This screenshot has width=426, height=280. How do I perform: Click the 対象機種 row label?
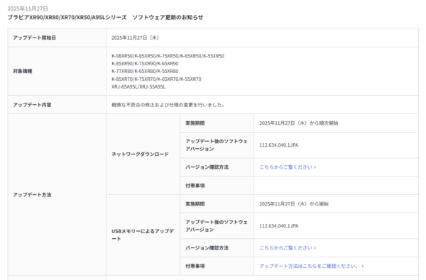click(x=23, y=71)
